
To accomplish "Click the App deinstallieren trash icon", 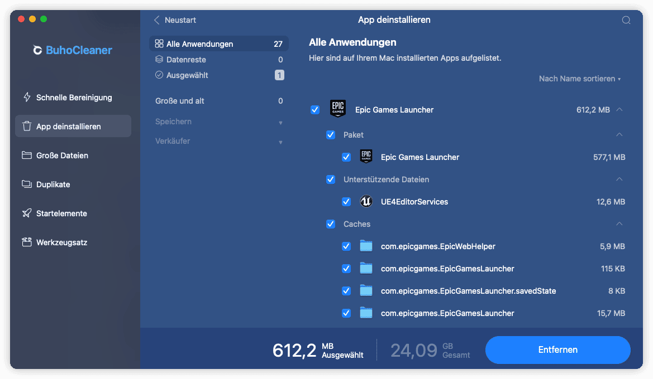I will tap(27, 127).
